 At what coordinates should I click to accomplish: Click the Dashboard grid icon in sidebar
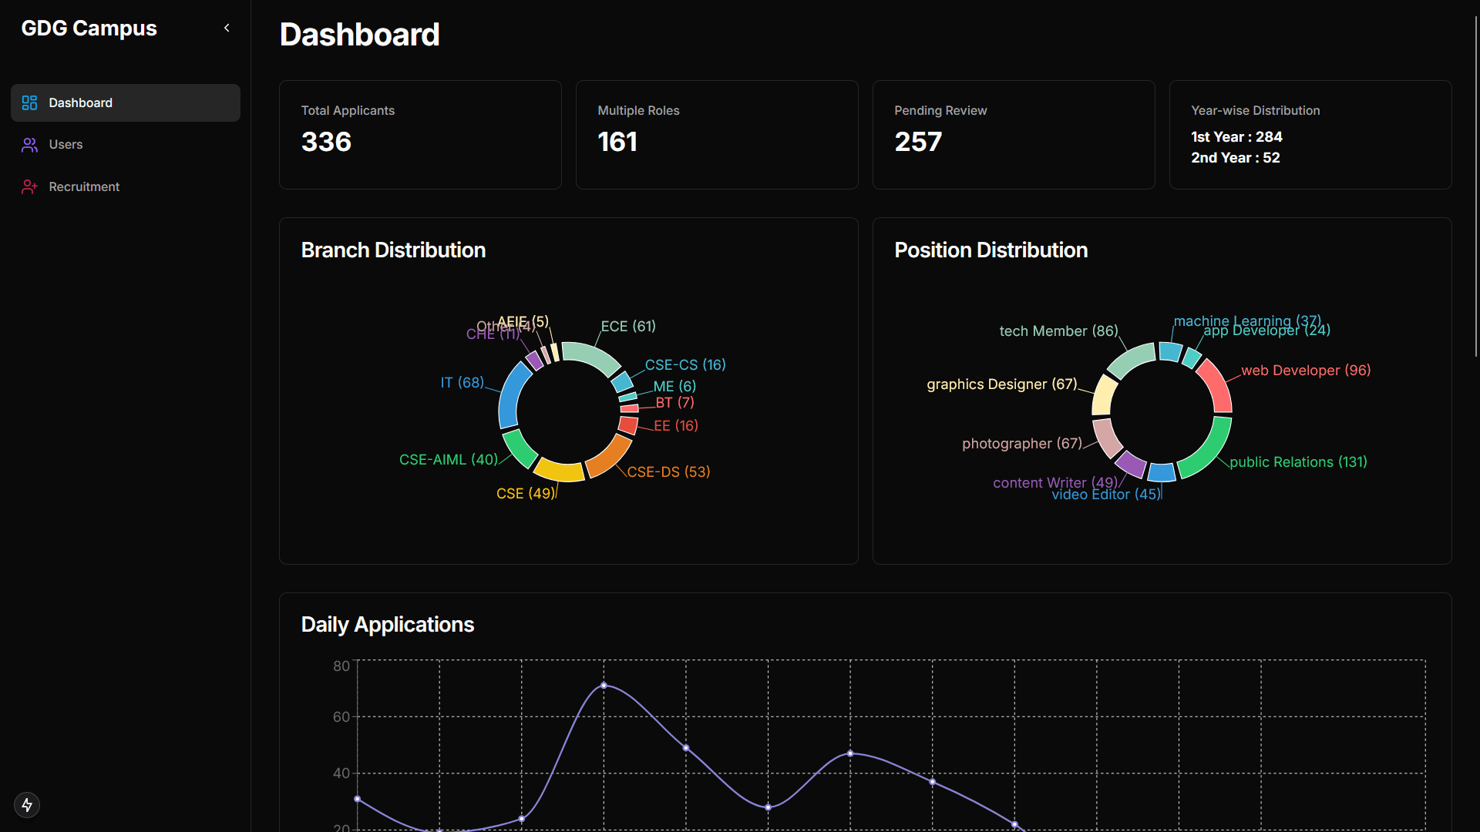[x=29, y=102]
